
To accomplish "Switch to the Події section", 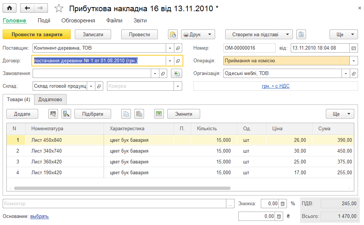I will [x=44, y=21].
